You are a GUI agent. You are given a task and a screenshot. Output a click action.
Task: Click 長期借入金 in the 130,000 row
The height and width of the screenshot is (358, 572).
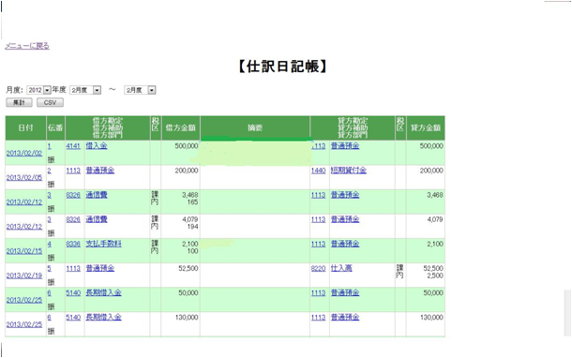click(x=103, y=317)
